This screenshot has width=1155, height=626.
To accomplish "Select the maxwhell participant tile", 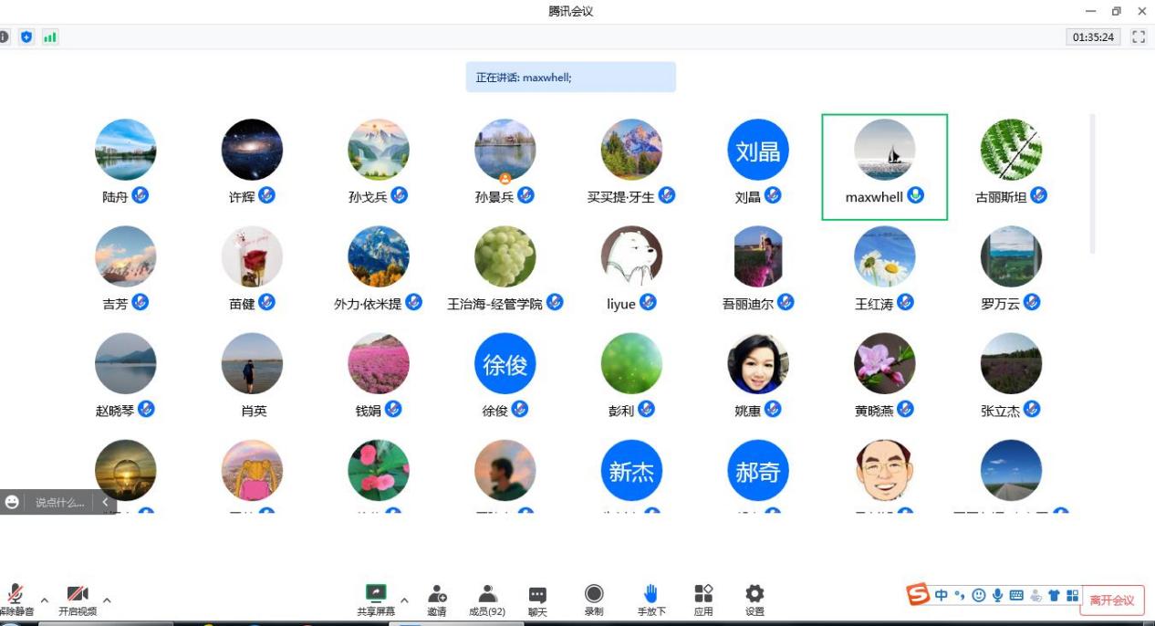I will [884, 167].
